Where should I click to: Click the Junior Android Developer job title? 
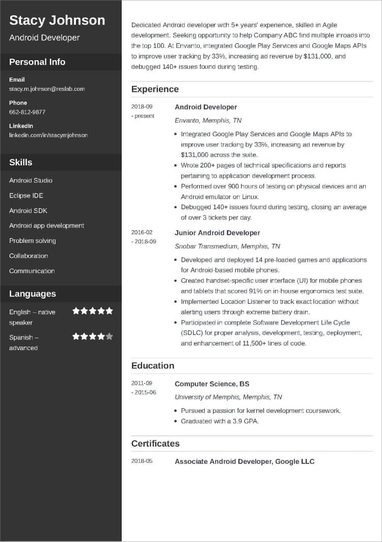217,233
